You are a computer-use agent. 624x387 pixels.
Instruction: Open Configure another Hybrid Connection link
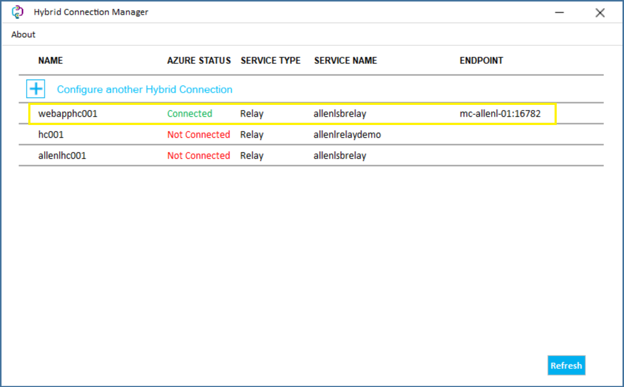click(144, 89)
